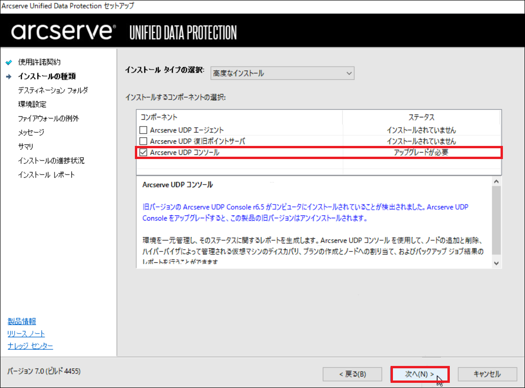This screenshot has width=525, height=388.
Task: Click the Arcserve UDP 復旧ポイントサーバ row label
Action: click(x=197, y=141)
